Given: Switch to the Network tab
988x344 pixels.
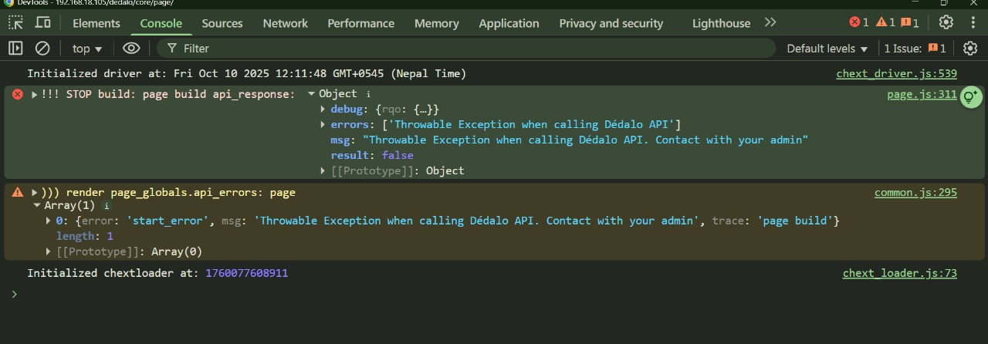Looking at the screenshot, I should click(x=285, y=23).
